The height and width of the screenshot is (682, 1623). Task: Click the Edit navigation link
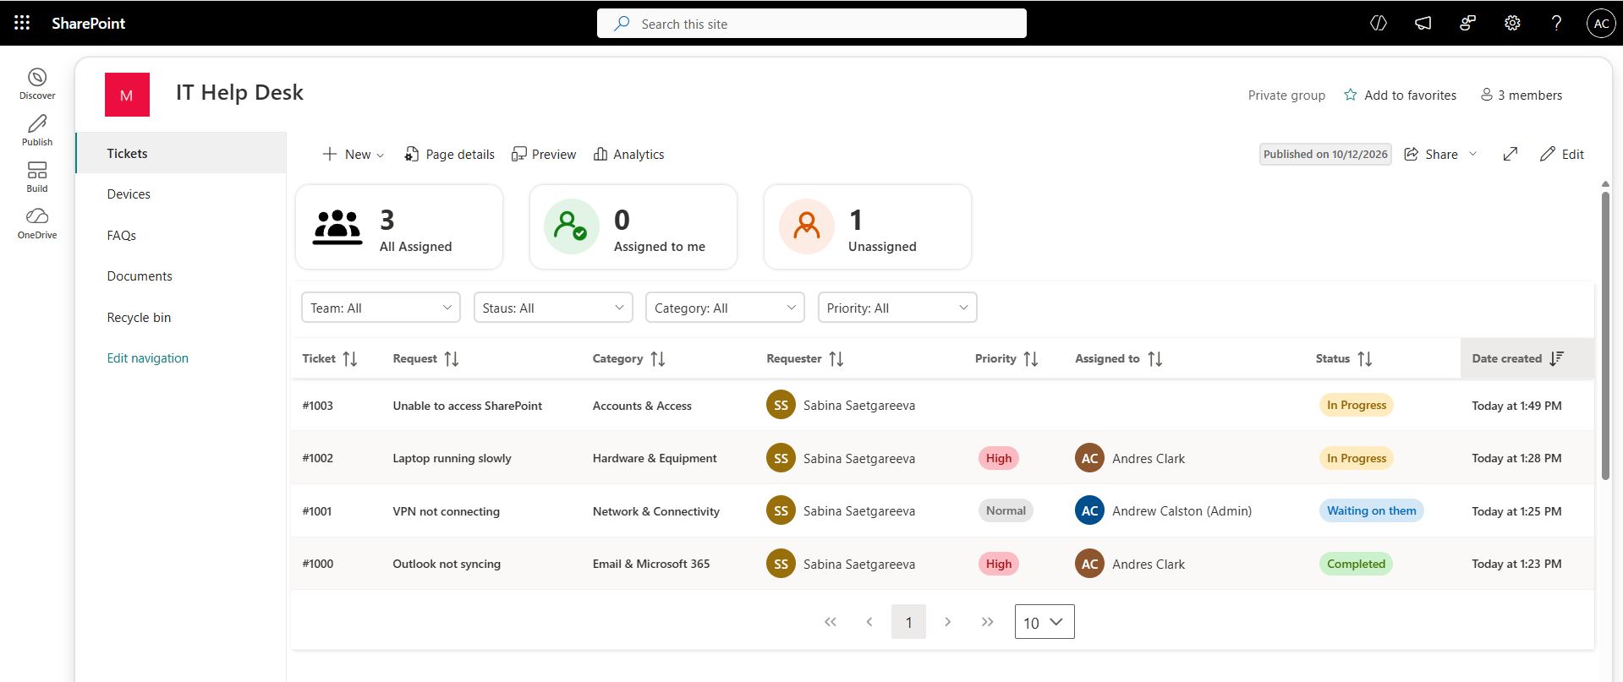148,358
